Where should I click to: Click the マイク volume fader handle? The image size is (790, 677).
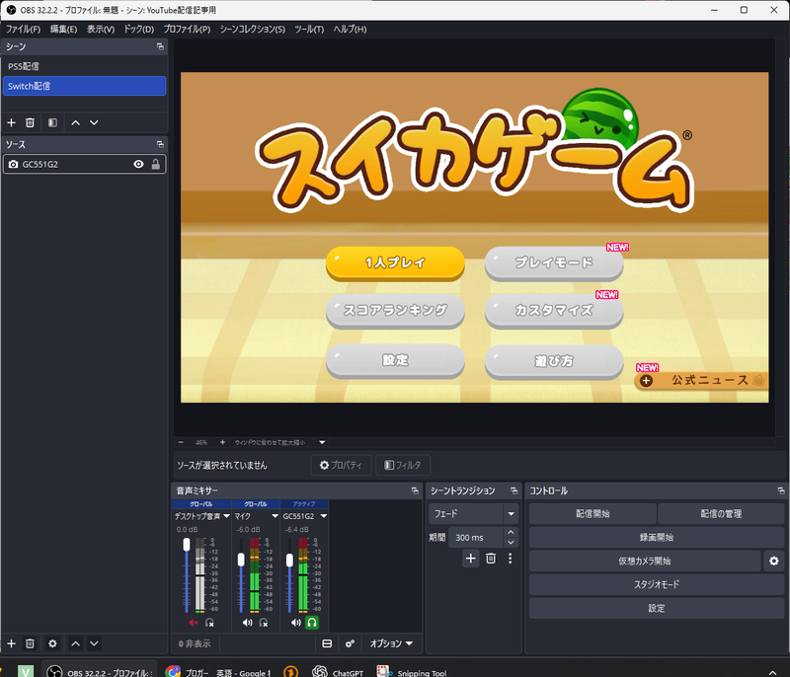(241, 560)
